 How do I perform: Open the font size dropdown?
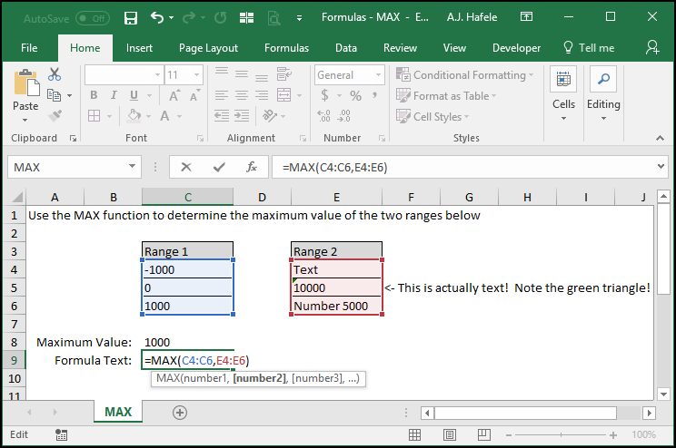196,75
